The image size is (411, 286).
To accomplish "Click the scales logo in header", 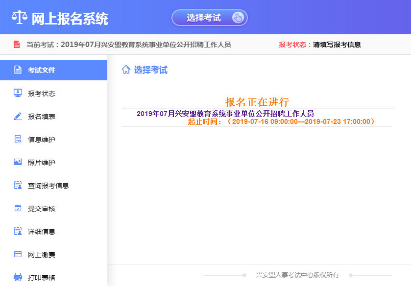I will click(x=20, y=18).
